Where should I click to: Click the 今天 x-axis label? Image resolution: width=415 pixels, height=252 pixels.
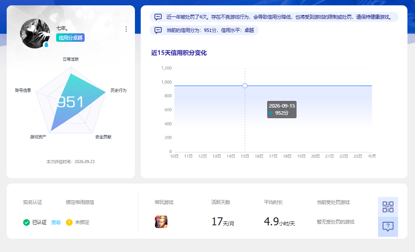[372, 156]
